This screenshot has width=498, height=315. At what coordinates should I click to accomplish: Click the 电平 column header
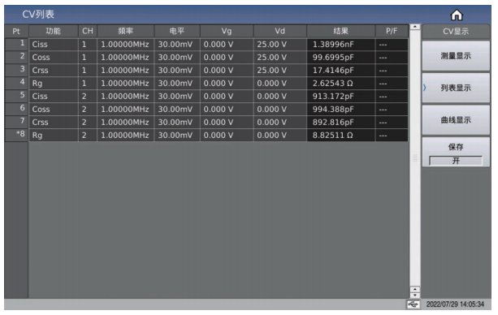click(x=177, y=31)
